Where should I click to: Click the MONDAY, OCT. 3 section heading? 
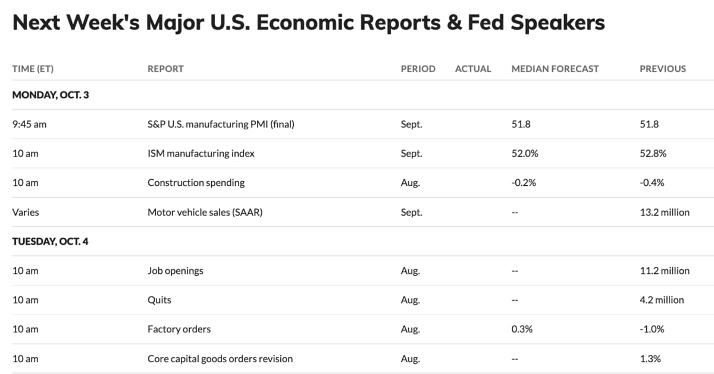click(x=51, y=95)
